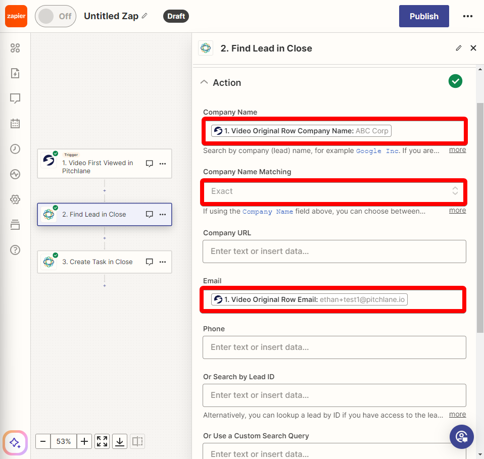Click the Company URL input field
Viewport: 484px width, 459px height.
coord(334,251)
